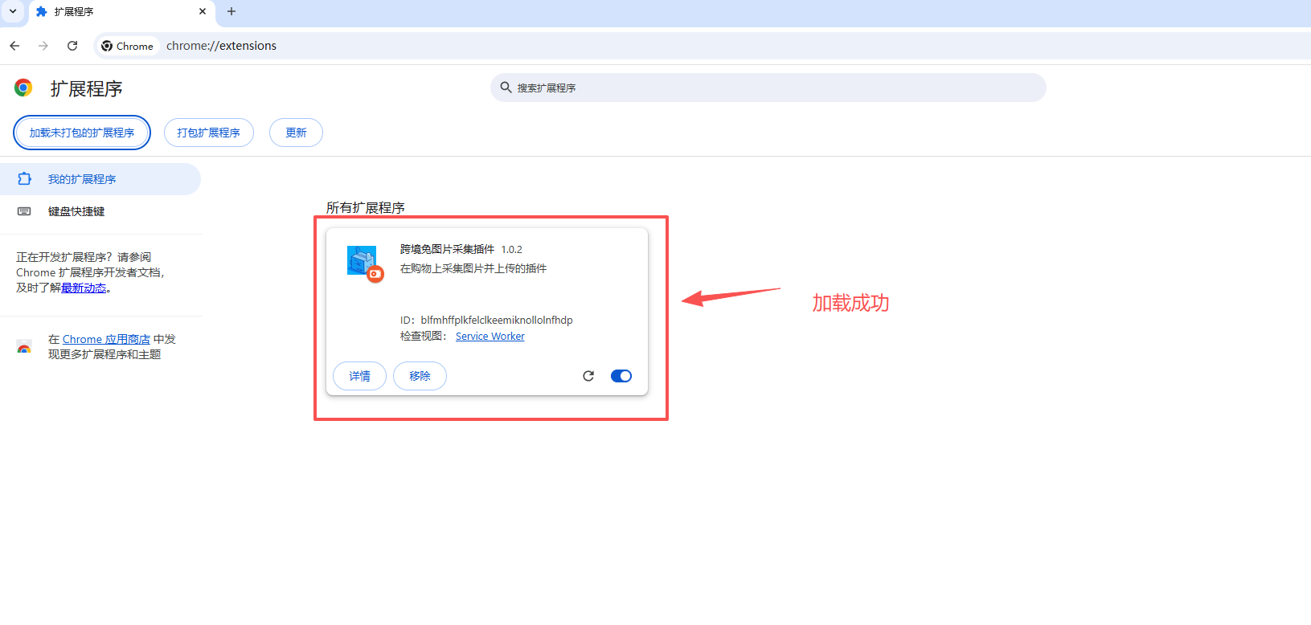Reload the extension with circular arrow icon
The height and width of the screenshot is (625, 1311).
pyautogui.click(x=588, y=376)
